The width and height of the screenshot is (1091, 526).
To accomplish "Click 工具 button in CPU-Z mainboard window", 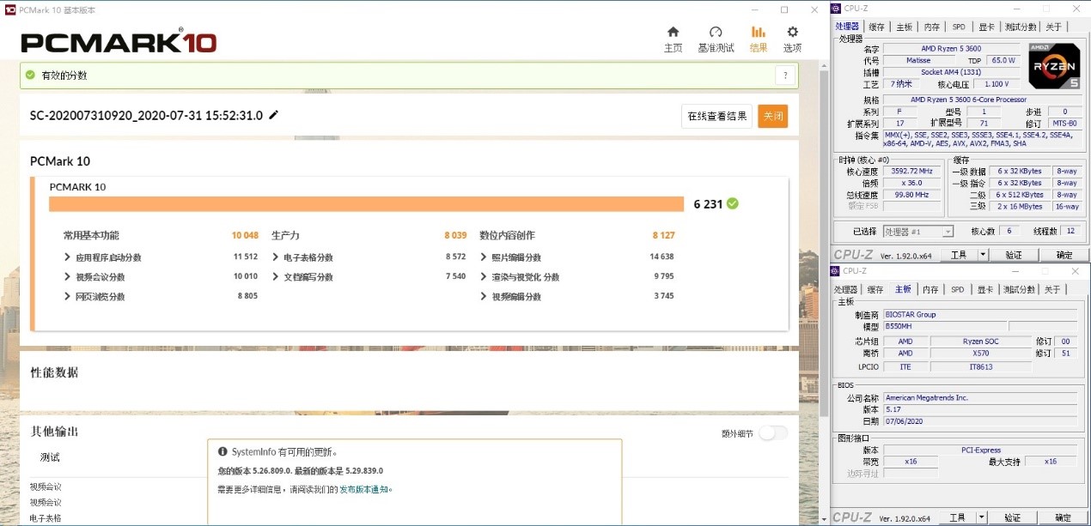I will coord(958,517).
